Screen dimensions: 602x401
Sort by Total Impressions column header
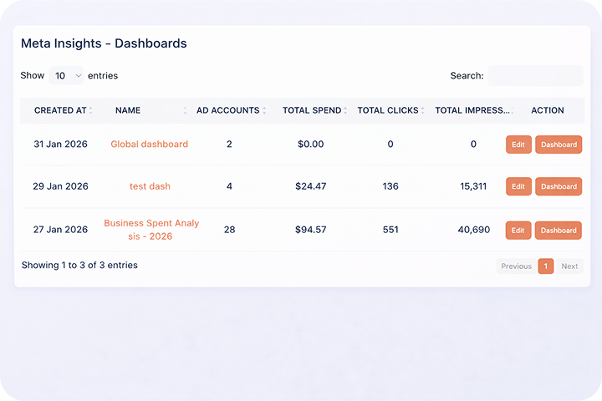[472, 110]
